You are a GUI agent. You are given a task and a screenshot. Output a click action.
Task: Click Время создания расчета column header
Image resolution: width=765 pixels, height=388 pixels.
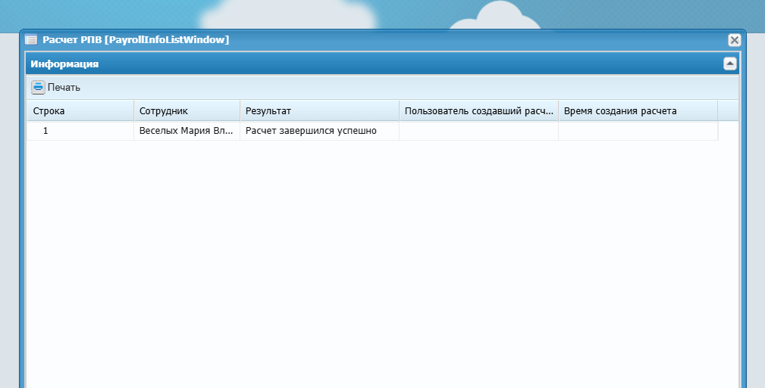tap(638, 111)
